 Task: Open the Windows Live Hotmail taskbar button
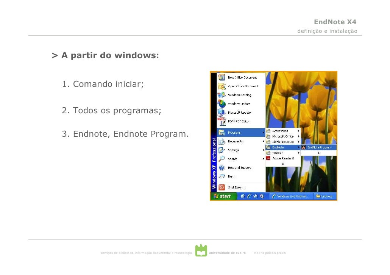(x=291, y=196)
